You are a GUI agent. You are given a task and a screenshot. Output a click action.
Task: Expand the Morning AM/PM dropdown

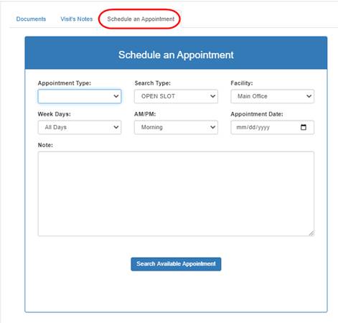(176, 127)
